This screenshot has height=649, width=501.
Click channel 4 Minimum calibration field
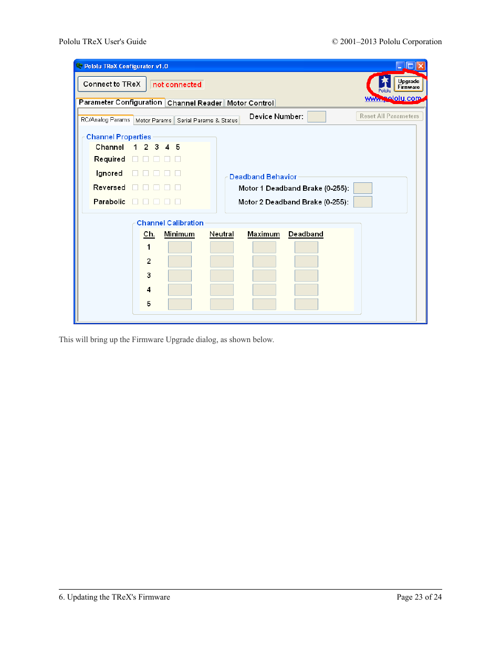(x=180, y=290)
